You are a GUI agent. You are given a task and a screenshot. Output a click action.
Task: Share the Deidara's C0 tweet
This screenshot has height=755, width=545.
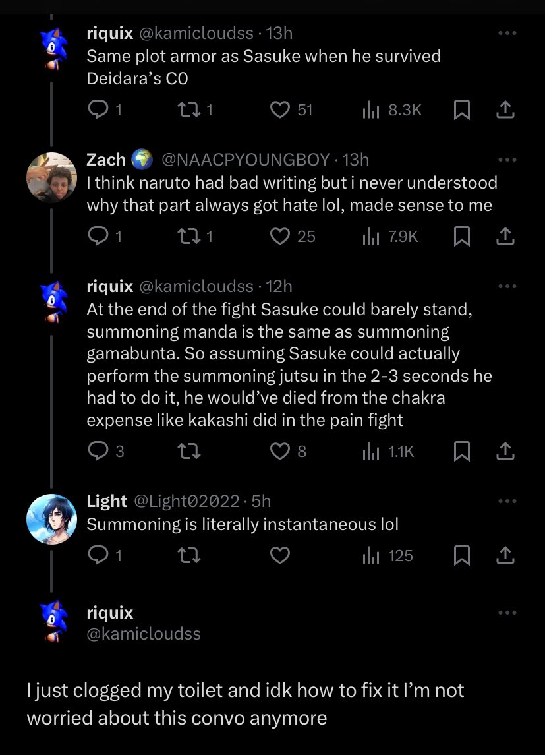(505, 110)
